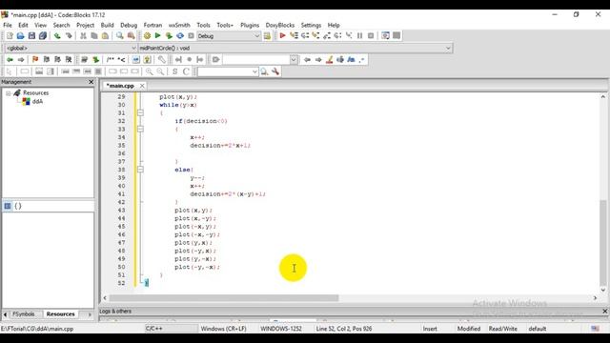Open the Debug menu
Image resolution: width=610 pixels, height=343 pixels.
(129, 25)
